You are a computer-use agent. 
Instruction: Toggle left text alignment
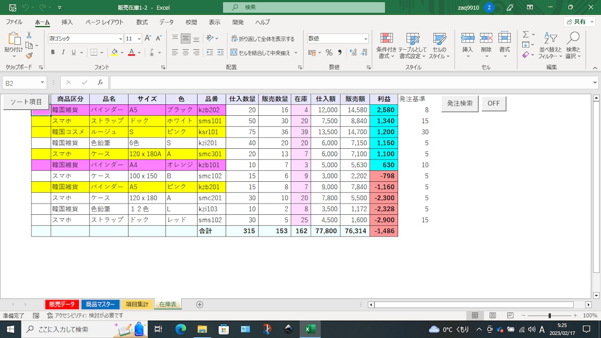point(175,52)
